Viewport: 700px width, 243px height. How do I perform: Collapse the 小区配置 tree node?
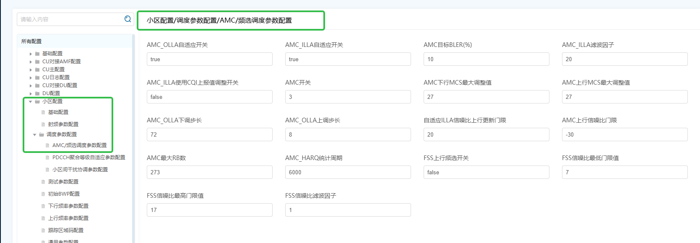(x=30, y=102)
